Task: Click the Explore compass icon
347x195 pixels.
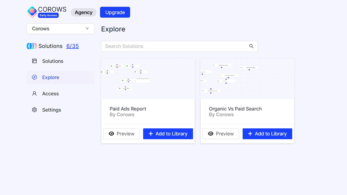Action: pos(34,77)
